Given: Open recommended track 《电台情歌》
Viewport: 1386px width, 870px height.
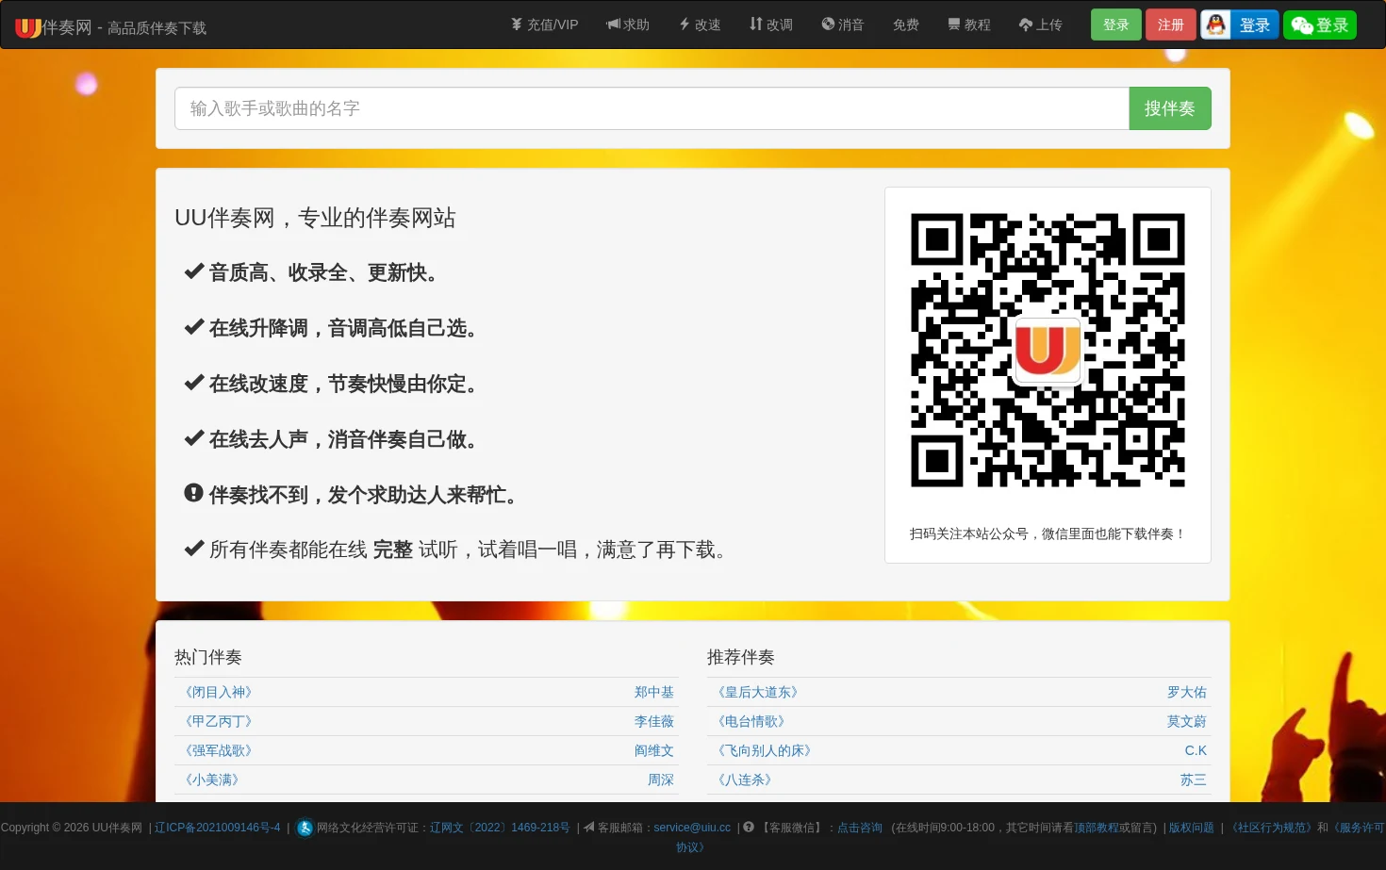Looking at the screenshot, I should [x=751, y=721].
